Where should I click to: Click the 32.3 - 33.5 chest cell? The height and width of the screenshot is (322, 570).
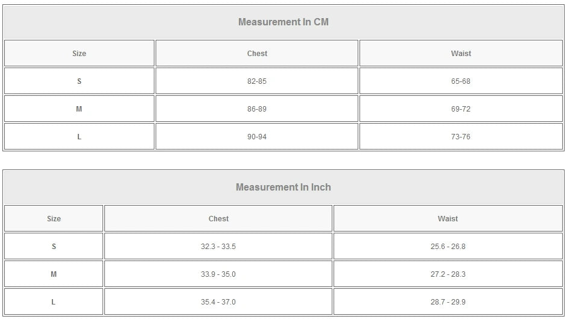click(x=218, y=247)
